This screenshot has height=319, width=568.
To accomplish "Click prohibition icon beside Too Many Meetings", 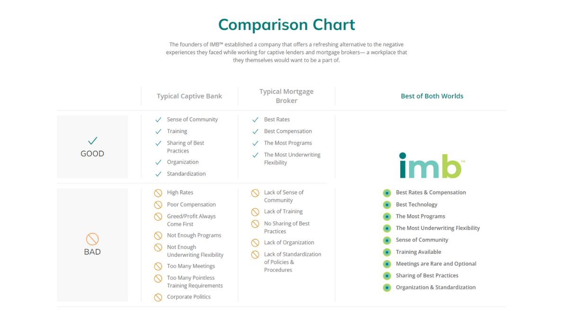I will click(158, 267).
